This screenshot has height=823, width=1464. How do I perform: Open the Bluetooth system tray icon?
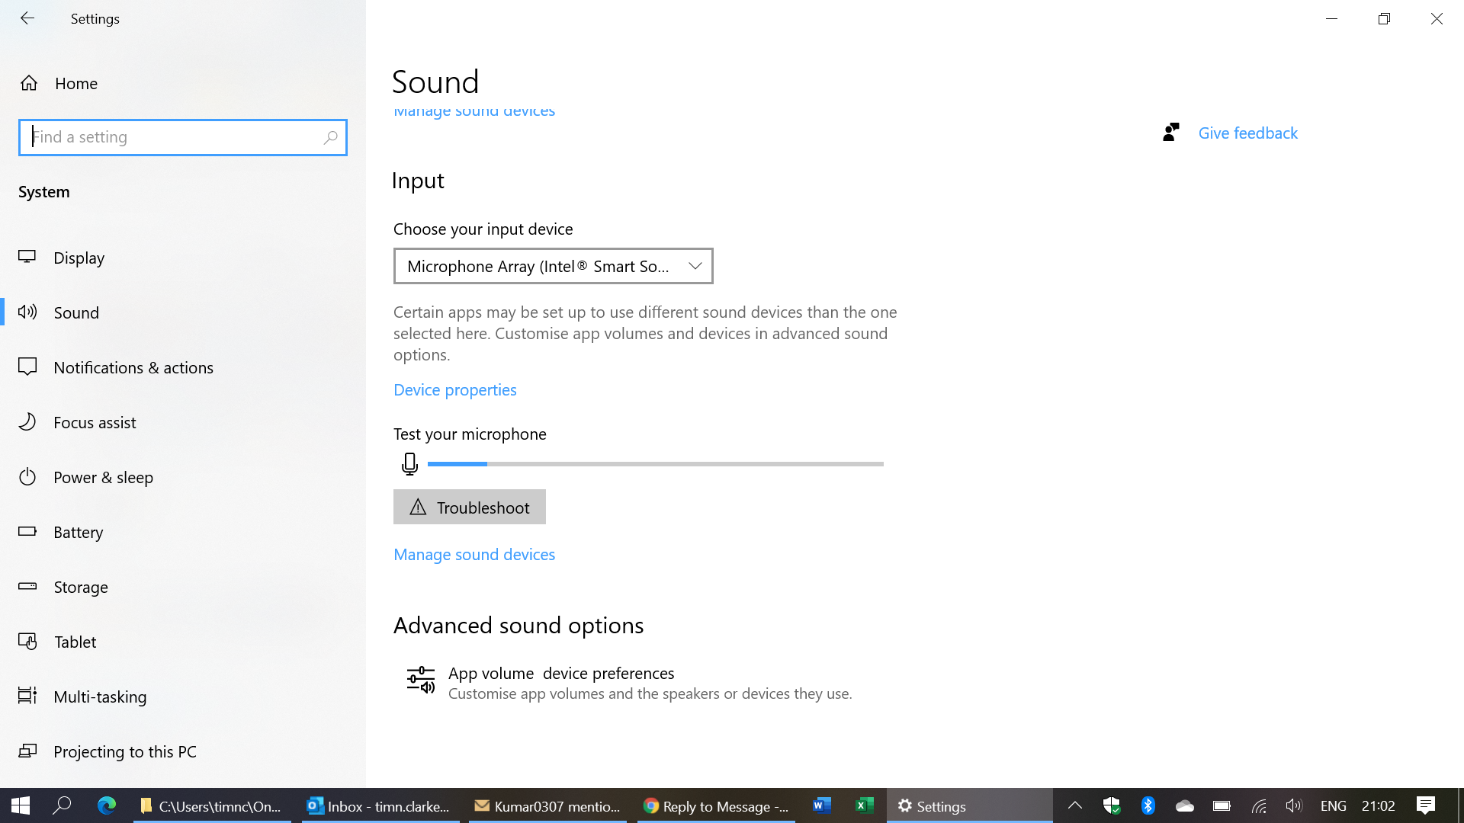point(1148,805)
